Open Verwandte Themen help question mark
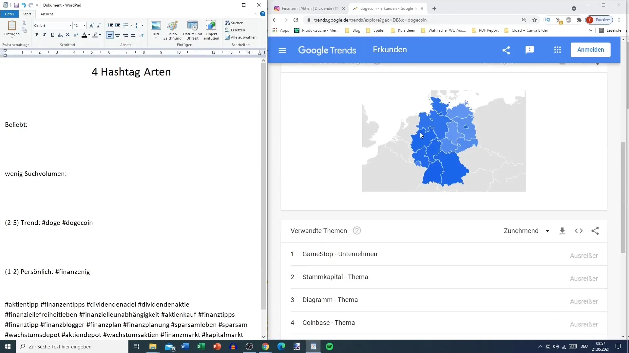The width and height of the screenshot is (629, 353). [357, 231]
